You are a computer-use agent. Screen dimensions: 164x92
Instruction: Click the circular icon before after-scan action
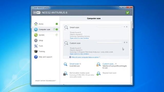tap(70, 57)
